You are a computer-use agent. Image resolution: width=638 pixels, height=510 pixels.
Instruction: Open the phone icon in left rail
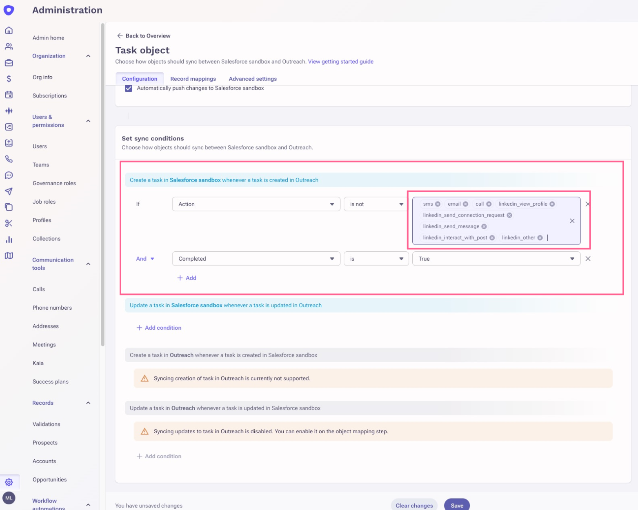point(9,159)
